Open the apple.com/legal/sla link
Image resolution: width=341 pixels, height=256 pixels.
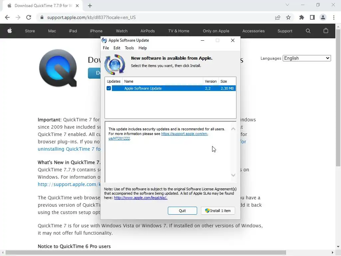click(141, 198)
